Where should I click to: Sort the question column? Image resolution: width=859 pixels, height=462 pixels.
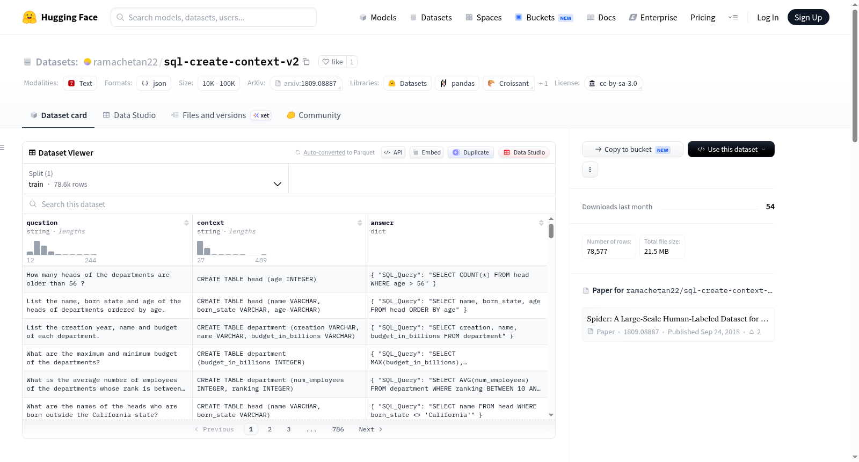(x=186, y=223)
